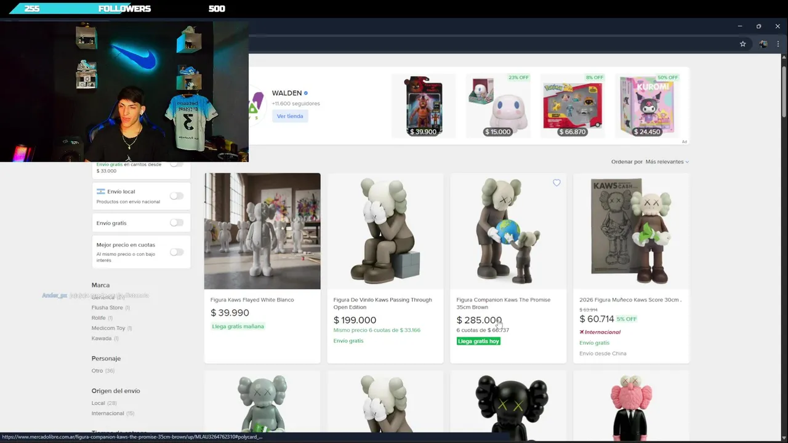Viewport: 788px width, 443px height.
Task: Click the 23% OFF badge on plush ad
Action: click(518, 78)
